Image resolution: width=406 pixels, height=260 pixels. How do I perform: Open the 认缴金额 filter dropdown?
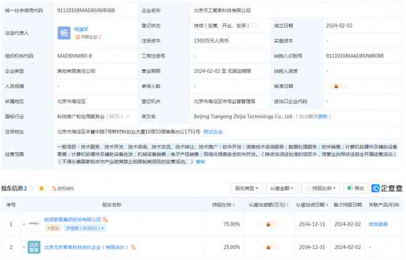[282, 188]
